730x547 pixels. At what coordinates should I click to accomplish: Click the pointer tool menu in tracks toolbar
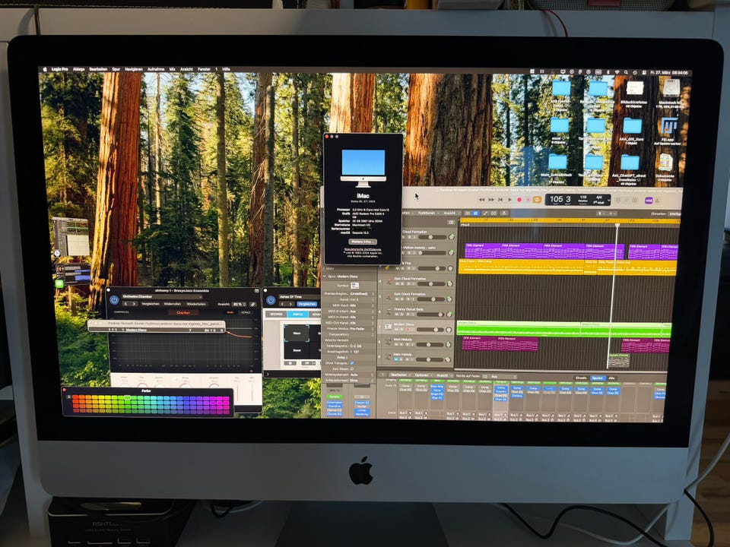point(602,213)
